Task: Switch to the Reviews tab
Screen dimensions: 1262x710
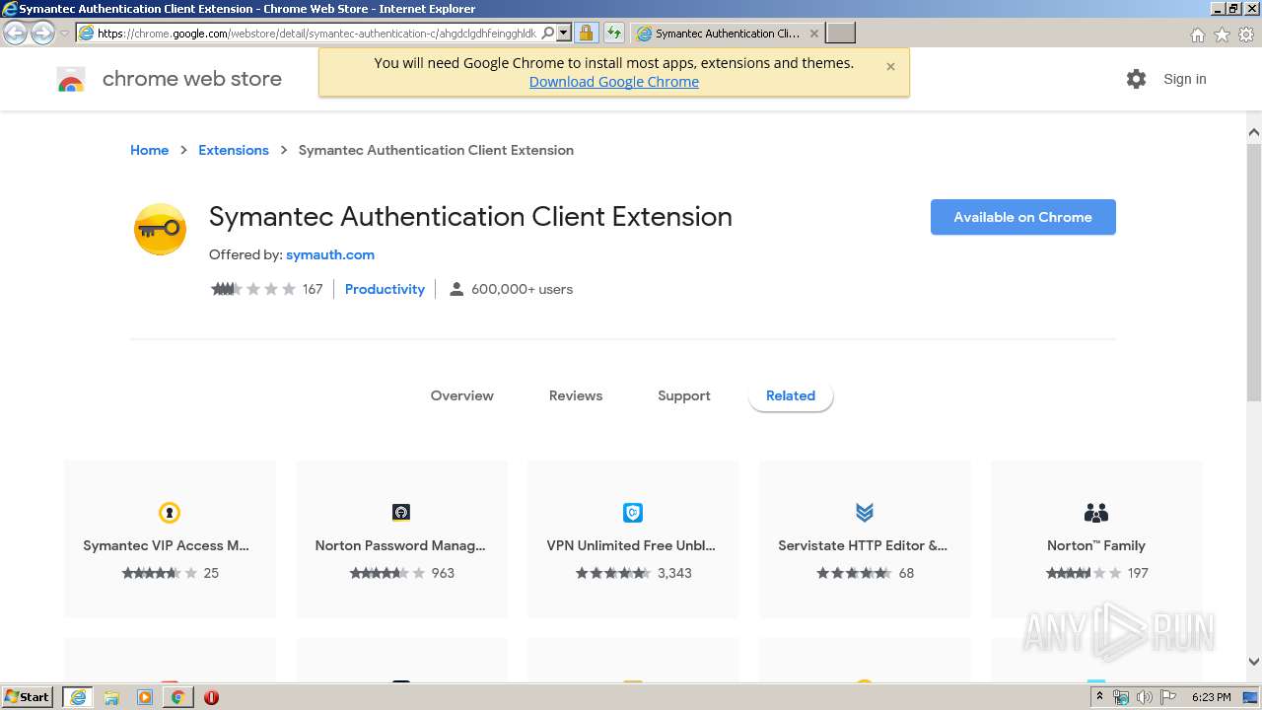Action: point(576,395)
